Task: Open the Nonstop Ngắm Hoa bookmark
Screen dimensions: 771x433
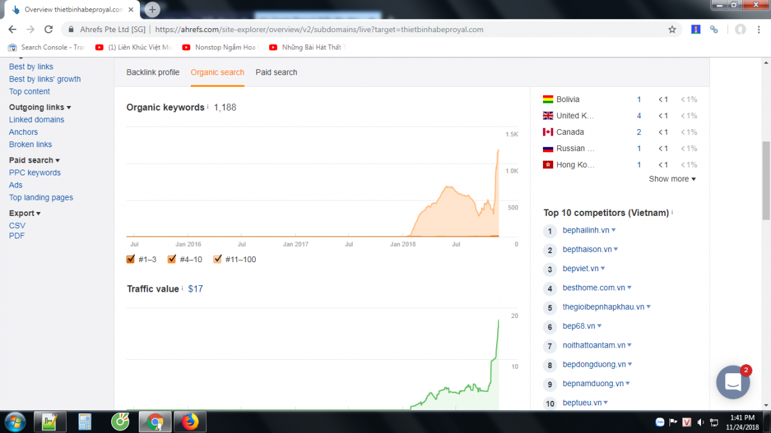Action: pos(220,47)
